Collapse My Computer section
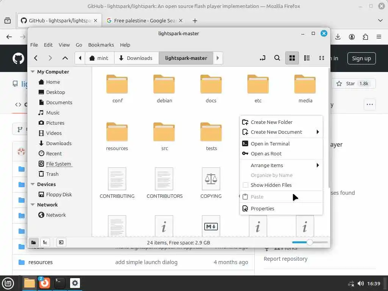 33,72
